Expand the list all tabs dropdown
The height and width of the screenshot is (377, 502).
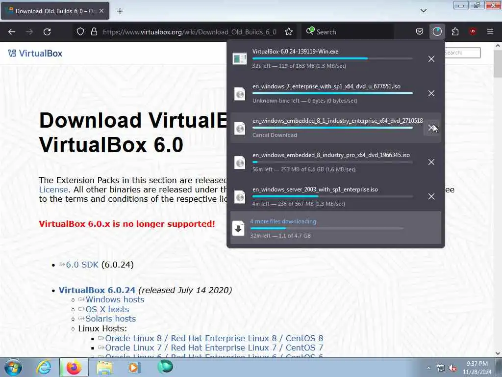pyautogui.click(x=423, y=11)
